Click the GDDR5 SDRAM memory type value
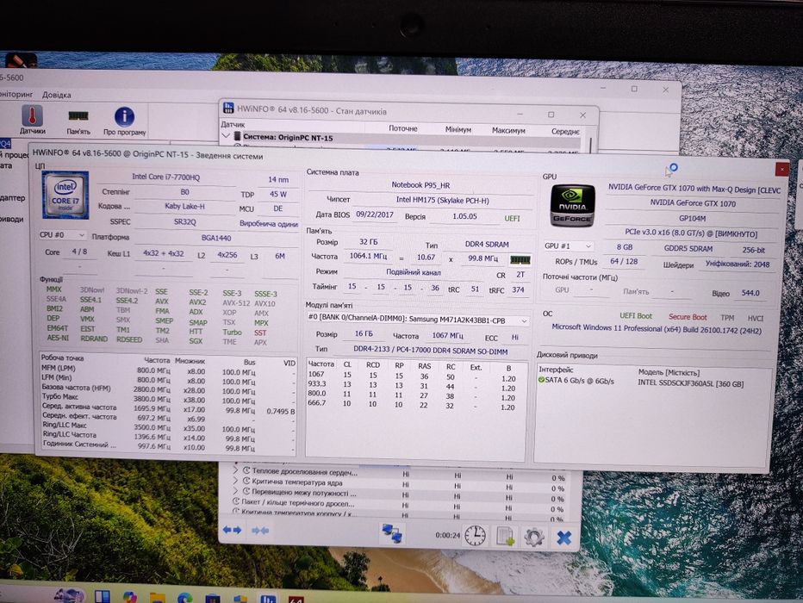Image resolution: width=803 pixels, height=603 pixels. coord(688,248)
